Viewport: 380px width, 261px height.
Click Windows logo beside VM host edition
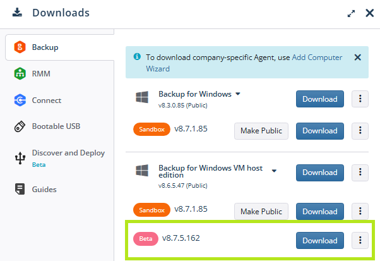142,170
